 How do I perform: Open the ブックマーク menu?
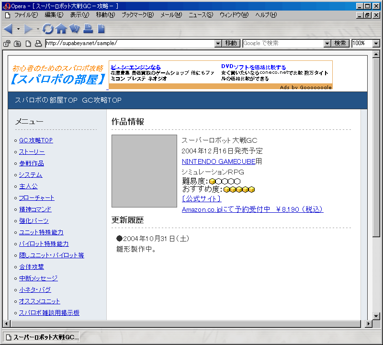[x=138, y=15]
